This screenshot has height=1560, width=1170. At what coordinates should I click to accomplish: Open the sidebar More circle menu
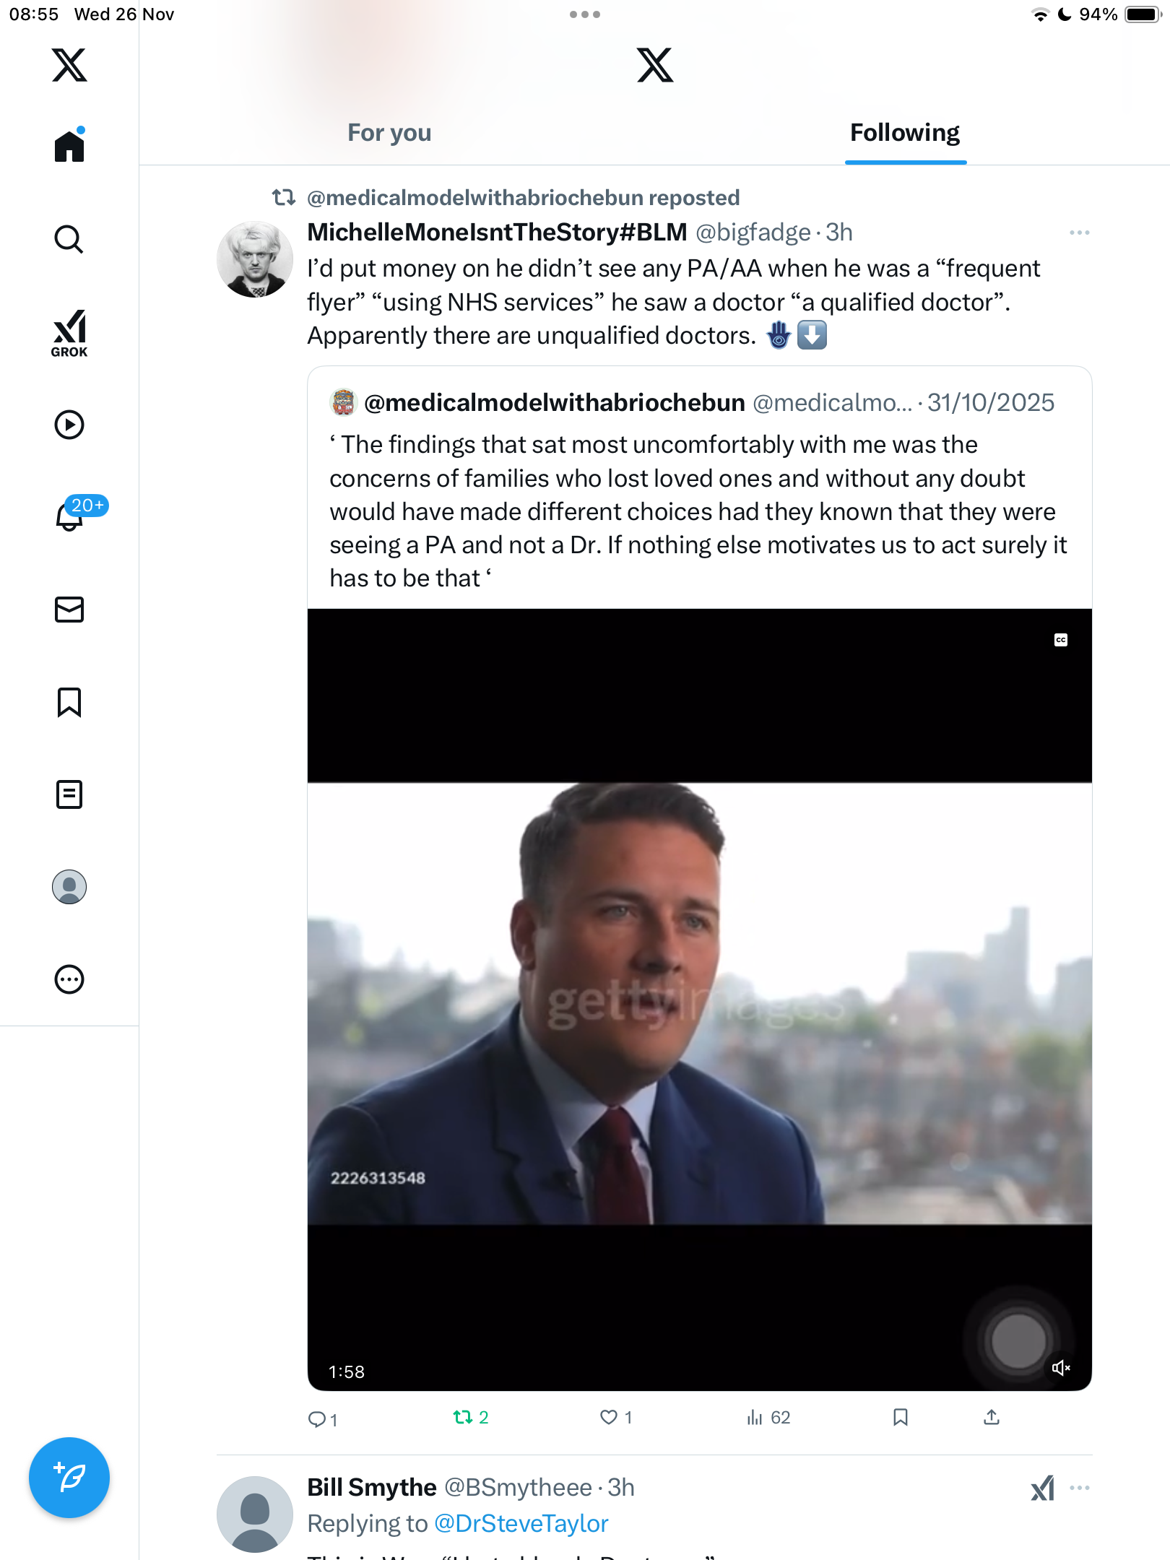coord(69,979)
